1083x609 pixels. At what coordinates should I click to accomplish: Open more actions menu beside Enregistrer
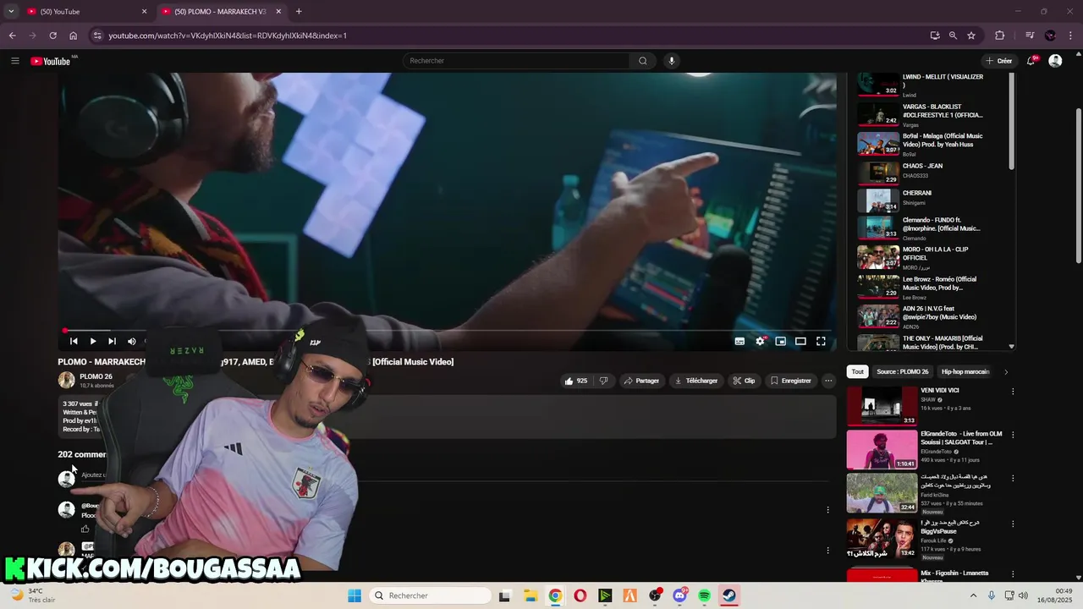(828, 381)
